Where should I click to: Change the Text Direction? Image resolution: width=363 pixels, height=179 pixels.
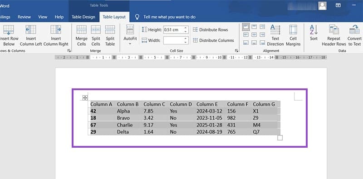click(275, 35)
